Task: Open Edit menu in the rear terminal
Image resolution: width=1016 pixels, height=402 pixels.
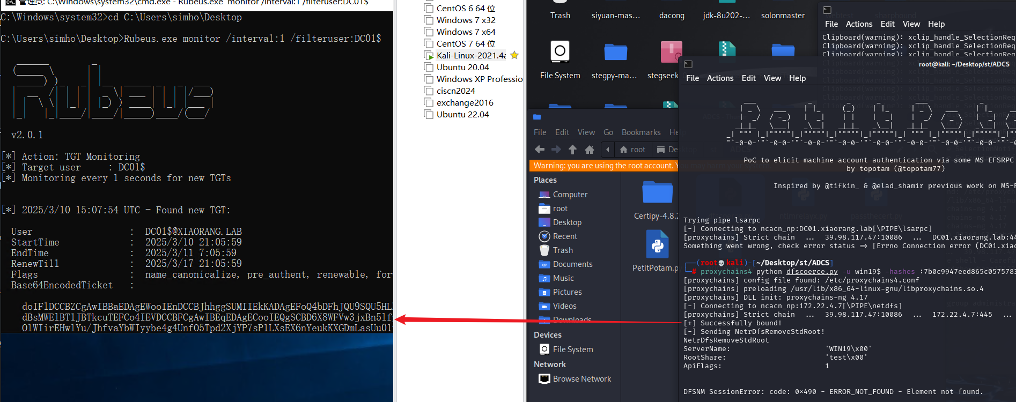Action: pos(887,24)
